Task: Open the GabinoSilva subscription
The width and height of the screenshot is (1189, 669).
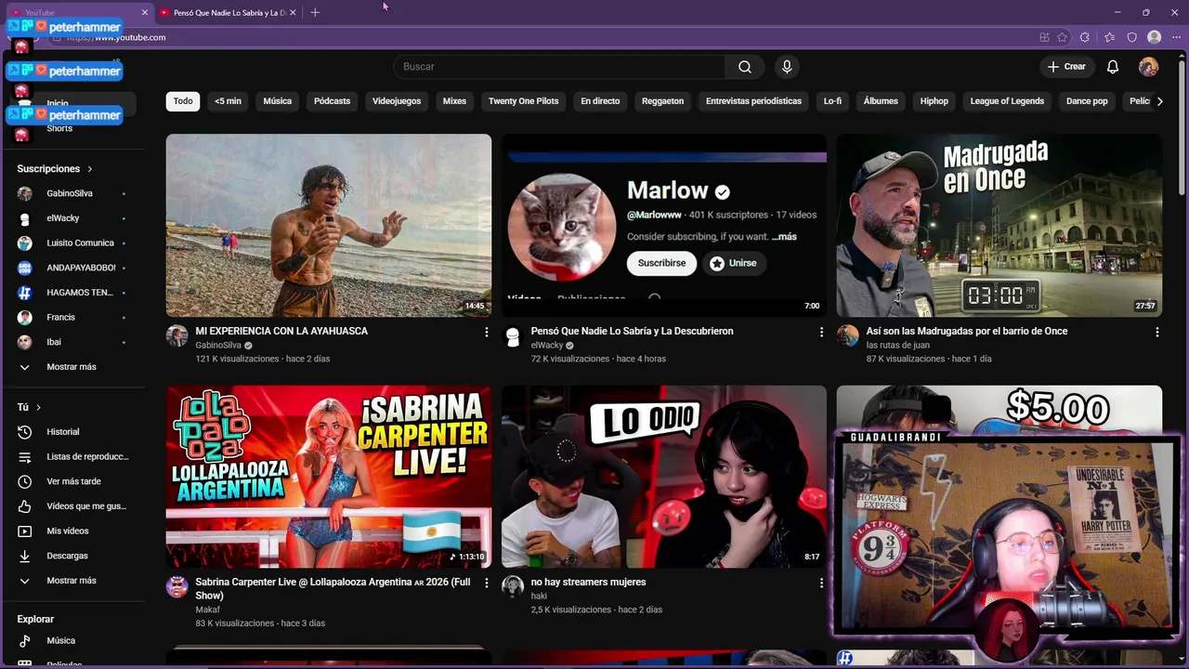Action: pyautogui.click(x=72, y=193)
